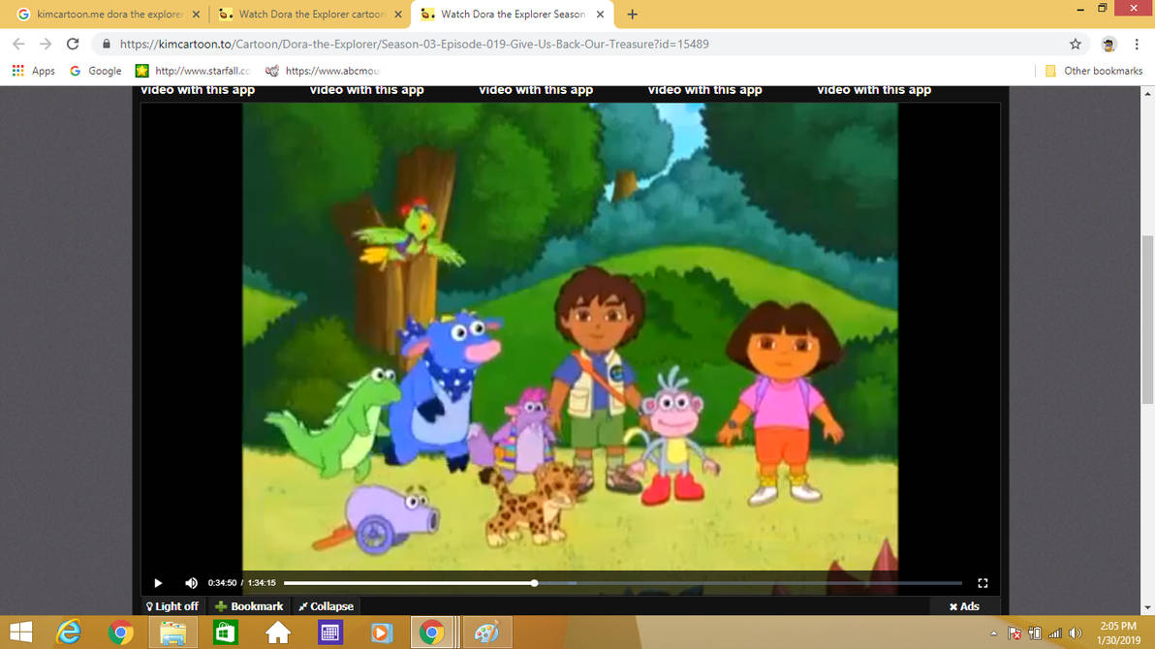Viewport: 1155px width, 649px height.
Task: Open the Windows Start menu
Action: click(x=20, y=633)
